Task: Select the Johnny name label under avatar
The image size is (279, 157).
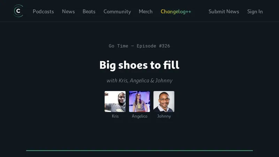Action: [164, 116]
